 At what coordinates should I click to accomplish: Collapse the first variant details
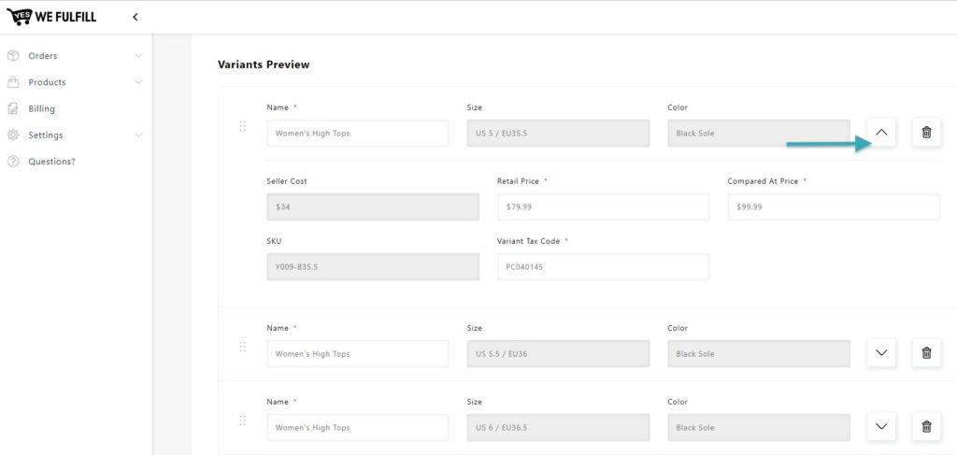[x=881, y=133]
